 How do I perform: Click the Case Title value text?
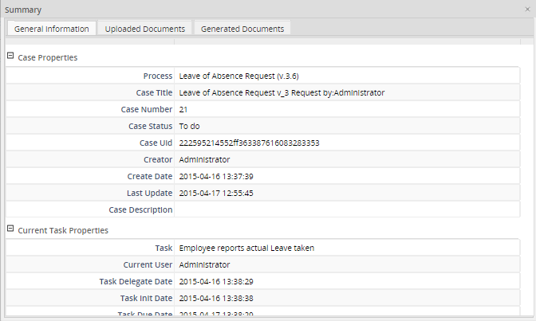pos(282,92)
